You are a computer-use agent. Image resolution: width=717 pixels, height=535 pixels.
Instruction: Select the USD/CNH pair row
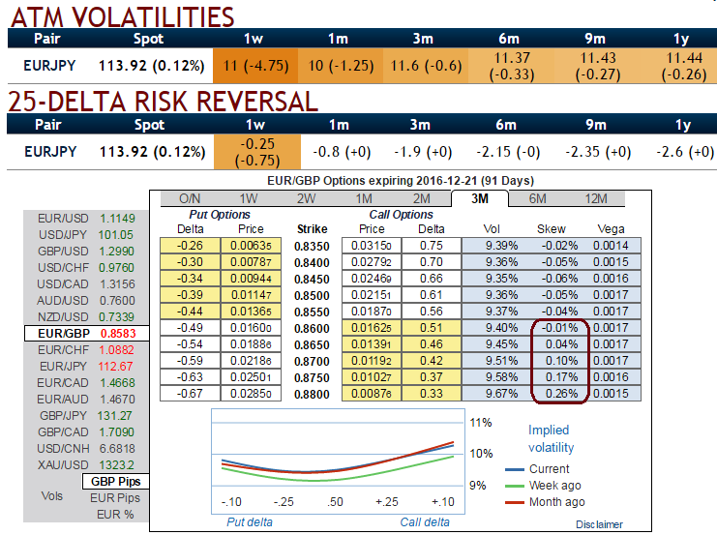click(x=86, y=449)
